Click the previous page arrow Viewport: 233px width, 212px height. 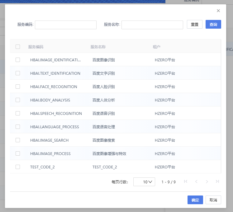pyautogui.click(x=196, y=181)
